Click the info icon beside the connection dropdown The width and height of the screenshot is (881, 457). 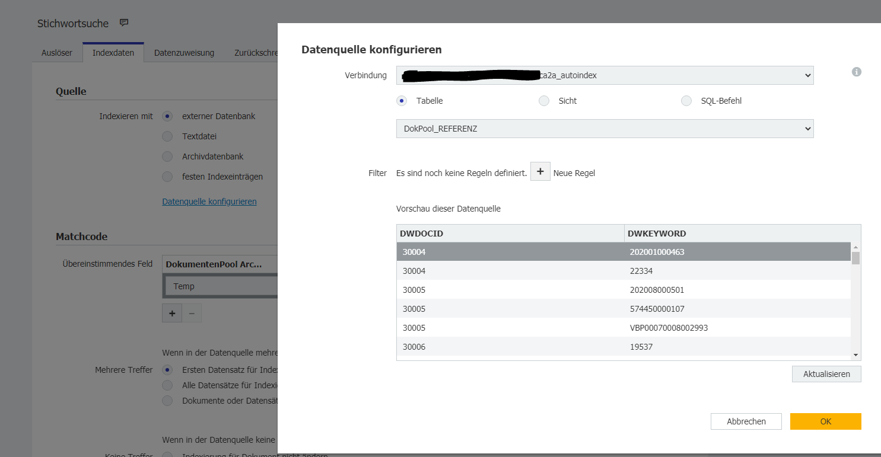[x=856, y=72]
